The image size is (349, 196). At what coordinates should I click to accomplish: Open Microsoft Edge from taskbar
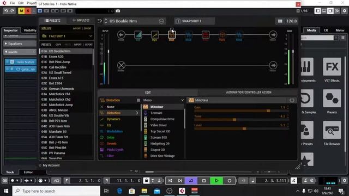(119, 191)
